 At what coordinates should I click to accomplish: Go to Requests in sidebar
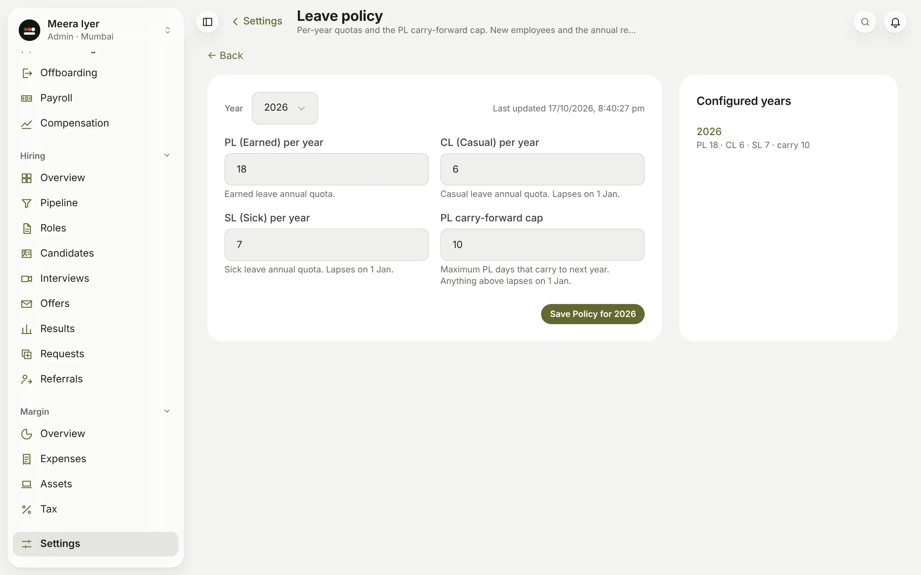pos(96,354)
